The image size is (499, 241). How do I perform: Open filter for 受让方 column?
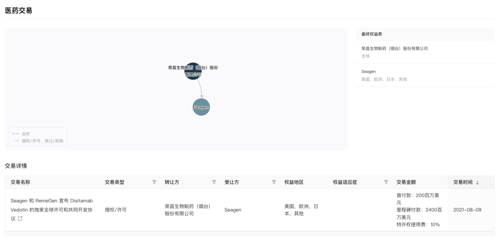274,182
